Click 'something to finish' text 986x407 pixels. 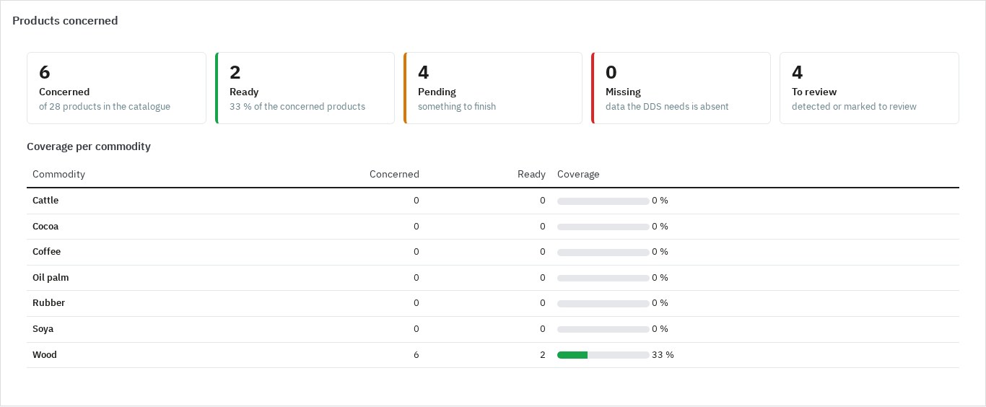(457, 107)
